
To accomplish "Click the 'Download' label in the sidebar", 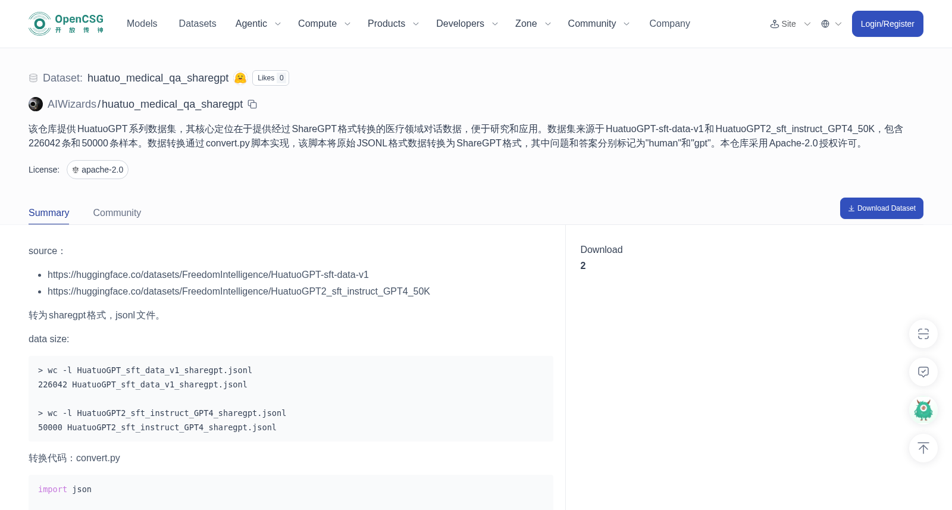I will click(x=602, y=250).
